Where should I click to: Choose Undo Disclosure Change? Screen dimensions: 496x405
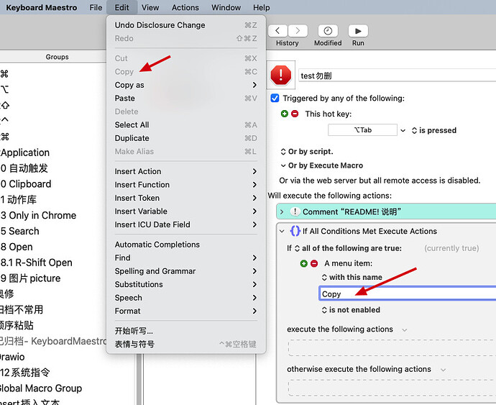click(186, 25)
